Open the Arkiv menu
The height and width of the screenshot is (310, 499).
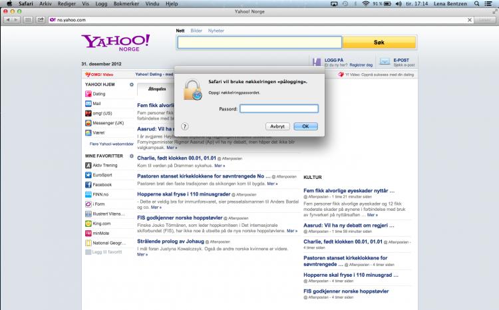click(45, 4)
